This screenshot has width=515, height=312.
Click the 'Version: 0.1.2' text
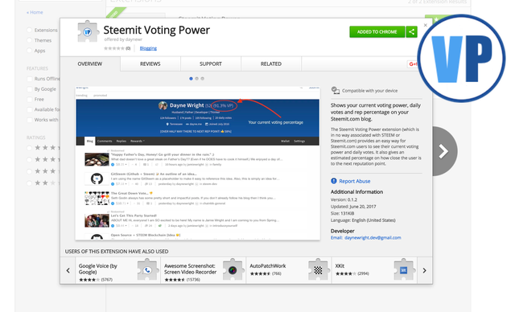[x=344, y=199]
